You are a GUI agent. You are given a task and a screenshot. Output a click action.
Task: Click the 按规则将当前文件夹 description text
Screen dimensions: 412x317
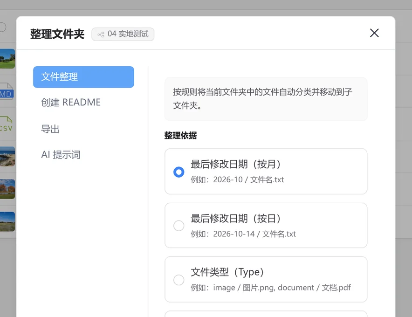point(263,98)
